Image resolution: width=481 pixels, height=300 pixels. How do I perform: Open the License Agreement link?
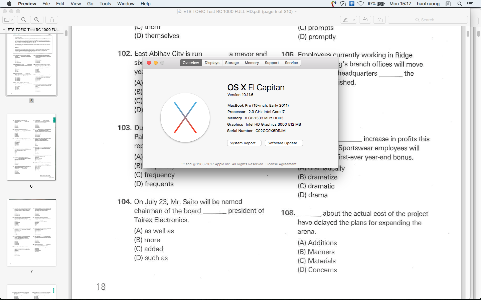(281, 164)
